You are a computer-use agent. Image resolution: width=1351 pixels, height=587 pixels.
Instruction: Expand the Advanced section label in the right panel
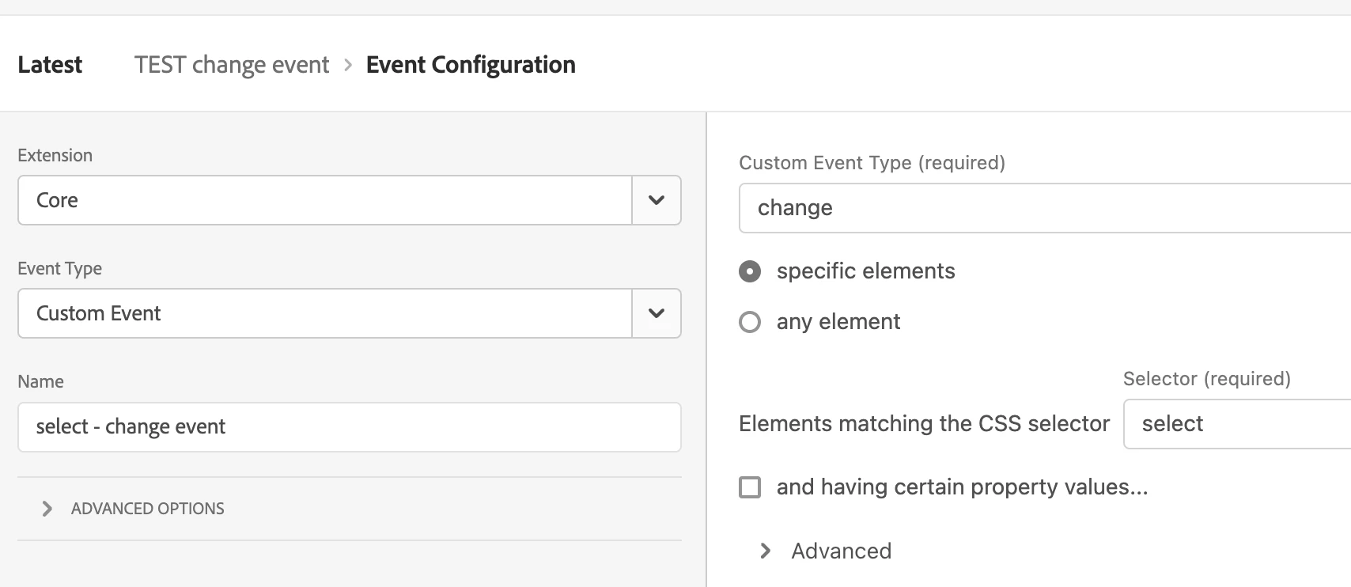pyautogui.click(x=841, y=551)
